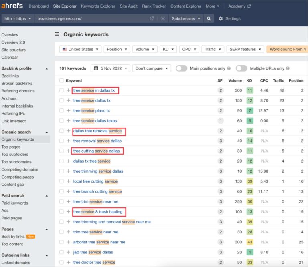This screenshot has width=308, height=267.
Task: Toggle Main positions only switch
Action: (x=181, y=68)
